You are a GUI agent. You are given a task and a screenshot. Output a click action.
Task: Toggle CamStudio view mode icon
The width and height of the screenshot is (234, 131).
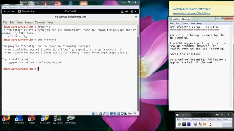coord(195,124)
